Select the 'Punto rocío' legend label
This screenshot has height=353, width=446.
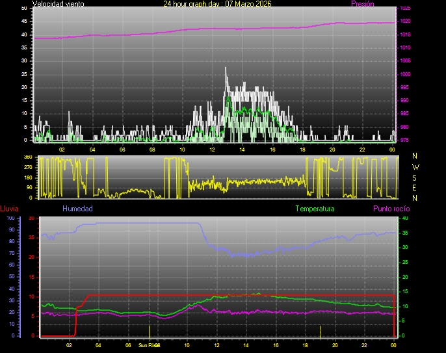point(391,209)
